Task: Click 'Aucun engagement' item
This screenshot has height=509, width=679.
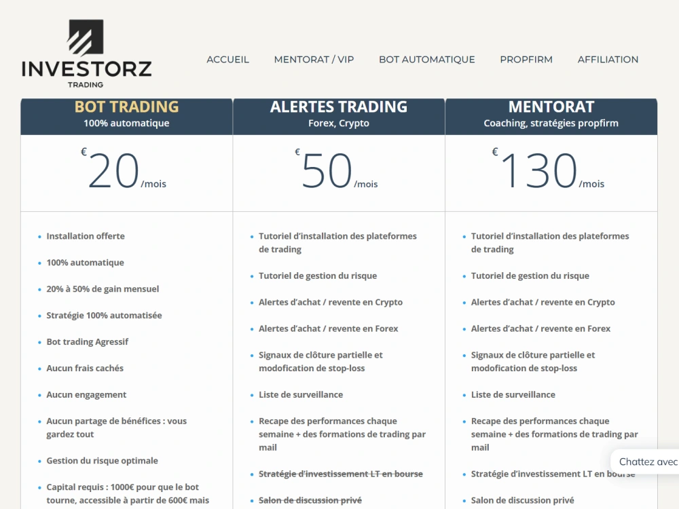Action: point(87,395)
